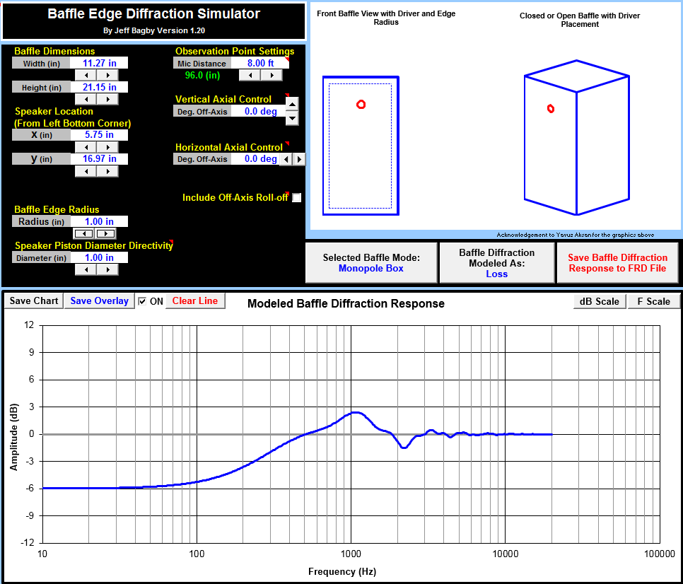683x584 pixels.
Task: Click Clear Line button
Action: coord(194,301)
